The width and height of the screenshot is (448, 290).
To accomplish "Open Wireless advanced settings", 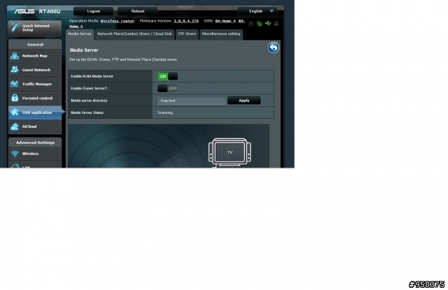I will point(35,154).
